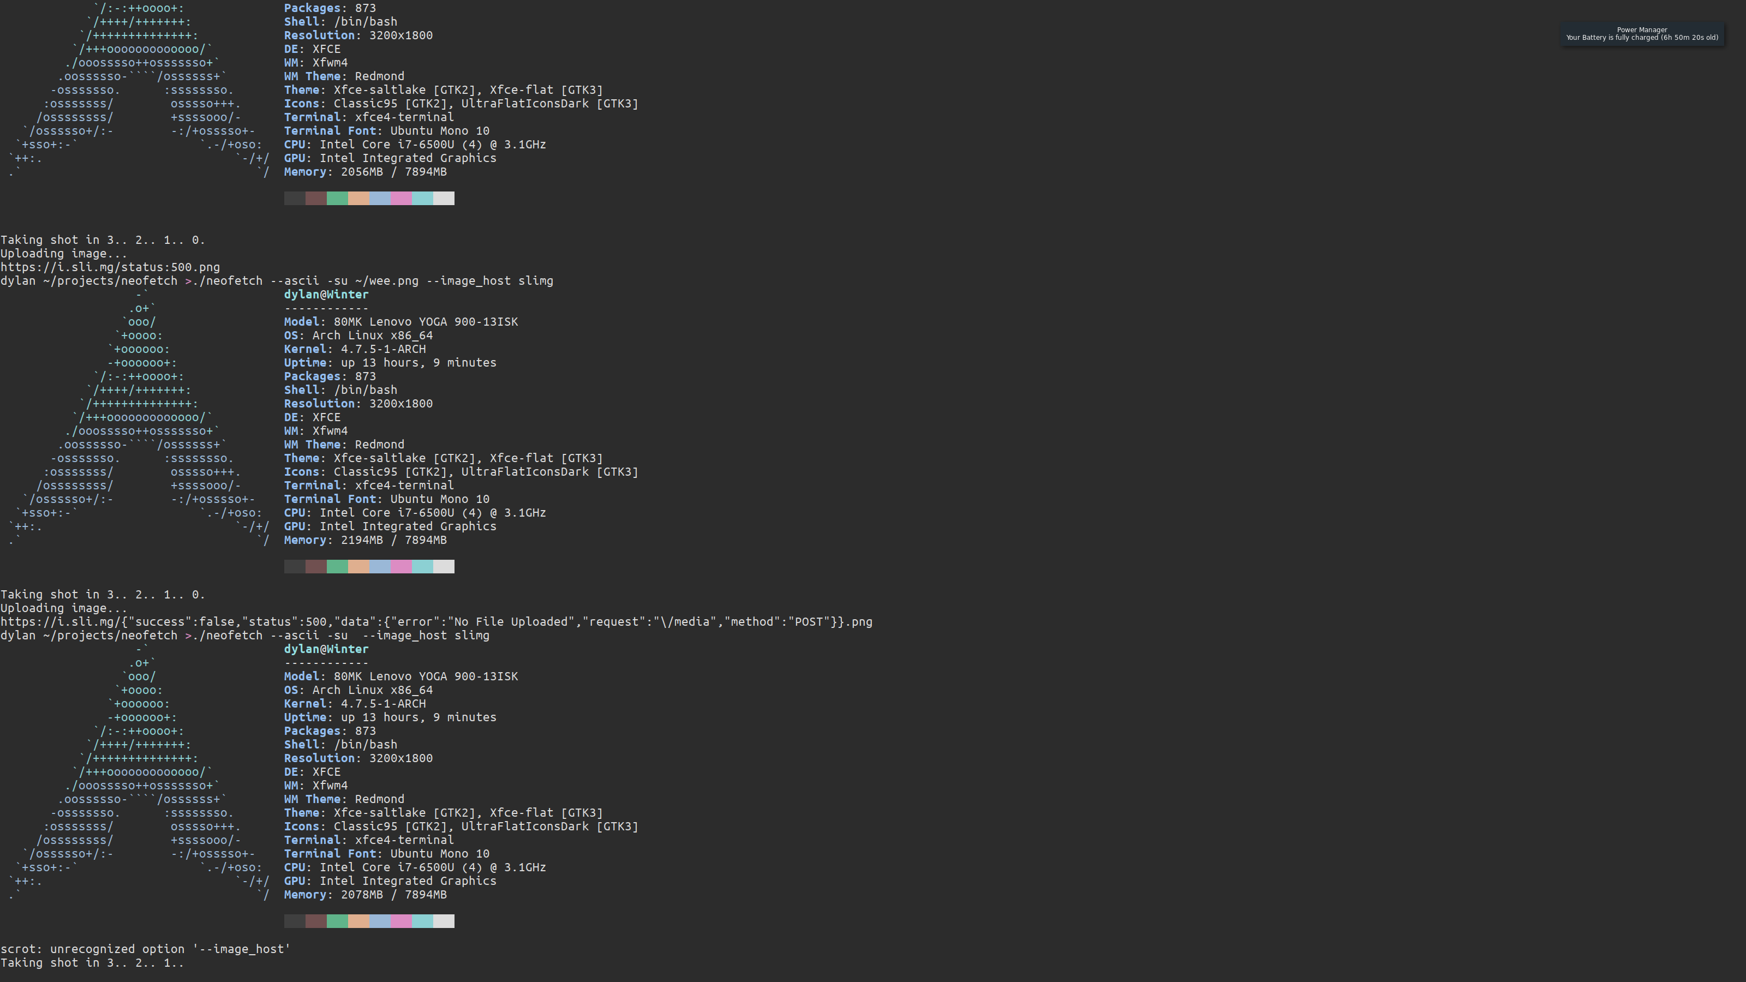Select light blue swatch below Memory 2078MB
Image resolution: width=1746 pixels, height=982 pixels.
pyautogui.click(x=380, y=921)
